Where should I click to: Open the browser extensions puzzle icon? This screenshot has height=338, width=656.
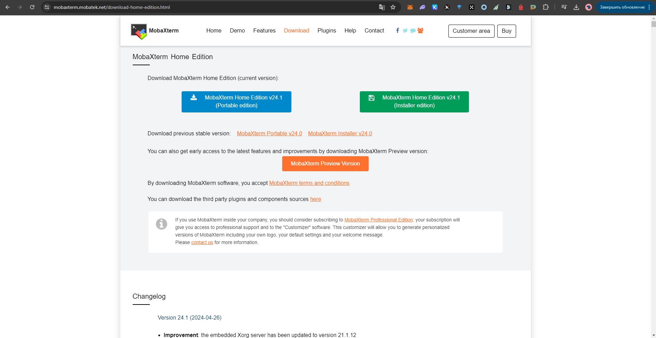(546, 7)
